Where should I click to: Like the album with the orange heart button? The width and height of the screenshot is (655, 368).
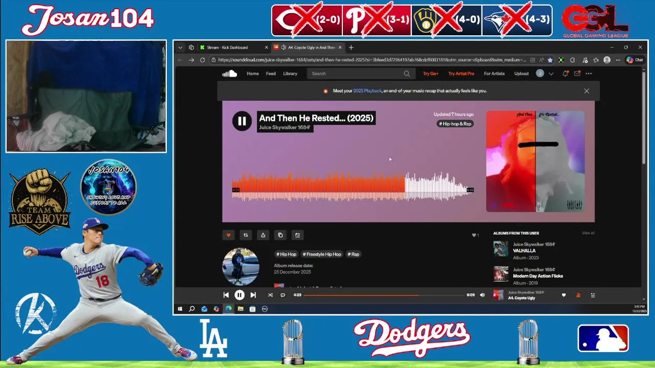[x=228, y=235]
